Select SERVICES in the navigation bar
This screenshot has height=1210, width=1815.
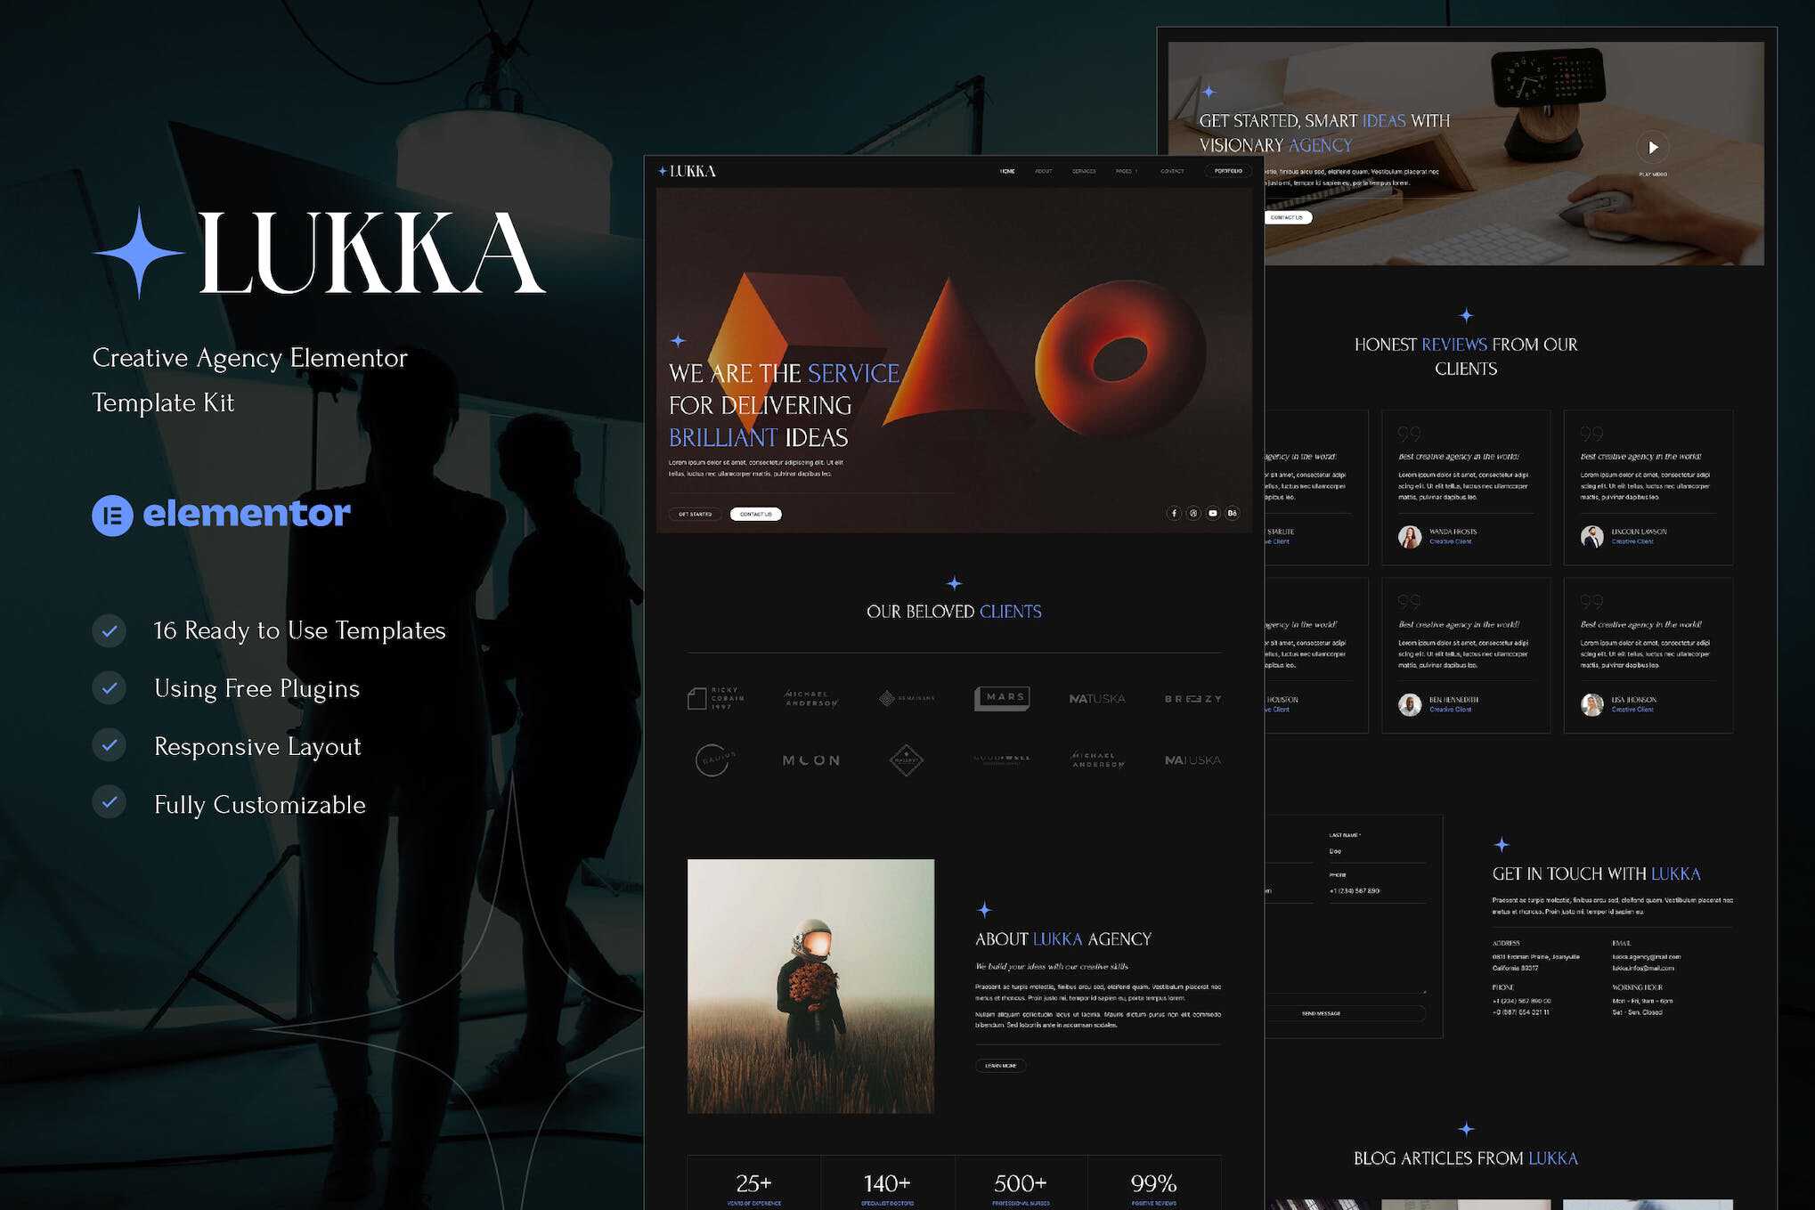point(1084,171)
